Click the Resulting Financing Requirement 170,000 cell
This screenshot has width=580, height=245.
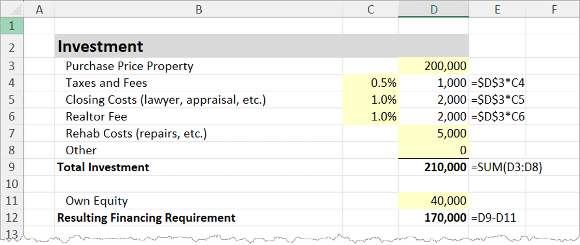point(433,217)
